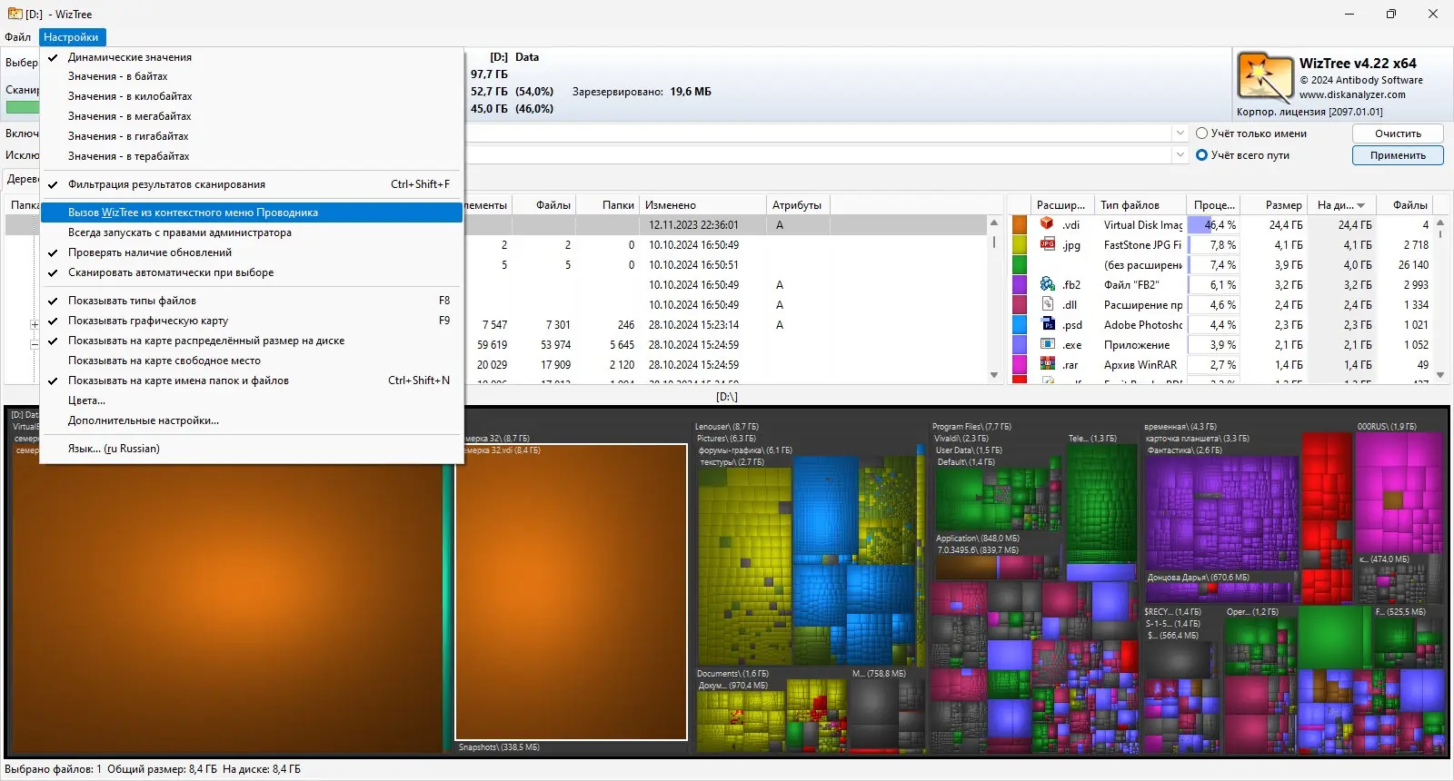Click the yellow color swatch for .jpg
The height and width of the screenshot is (781, 1454).
(1020, 244)
